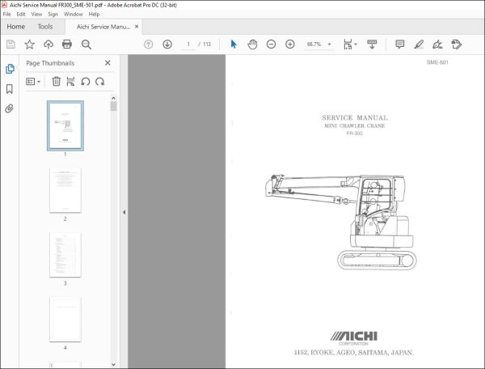
Task: Activate the selection arrow tool
Action: (234, 45)
